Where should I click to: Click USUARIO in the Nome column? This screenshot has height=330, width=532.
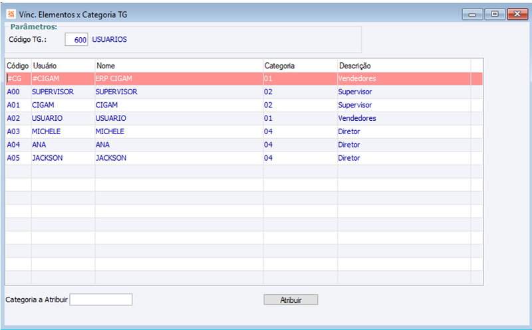tap(179, 118)
